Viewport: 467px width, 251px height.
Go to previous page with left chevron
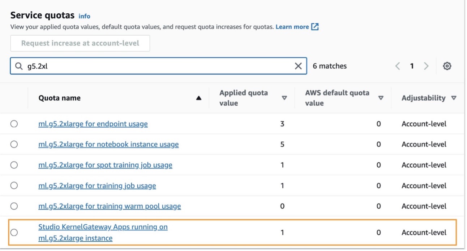coord(398,66)
